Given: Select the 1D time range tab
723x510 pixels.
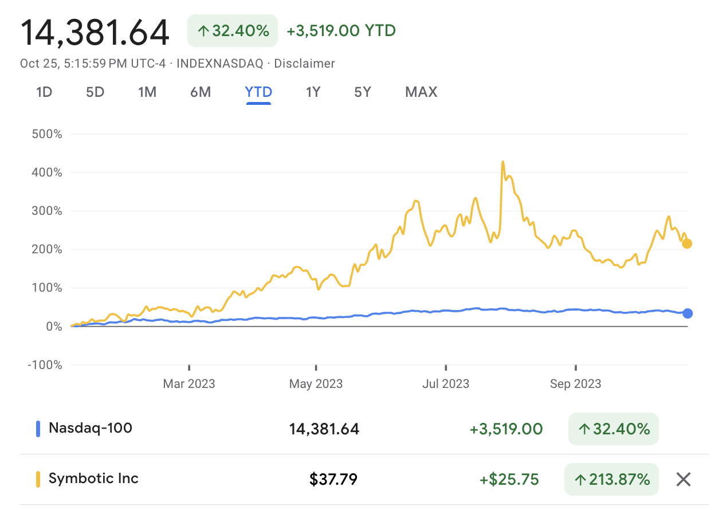Looking at the screenshot, I should click(x=44, y=92).
